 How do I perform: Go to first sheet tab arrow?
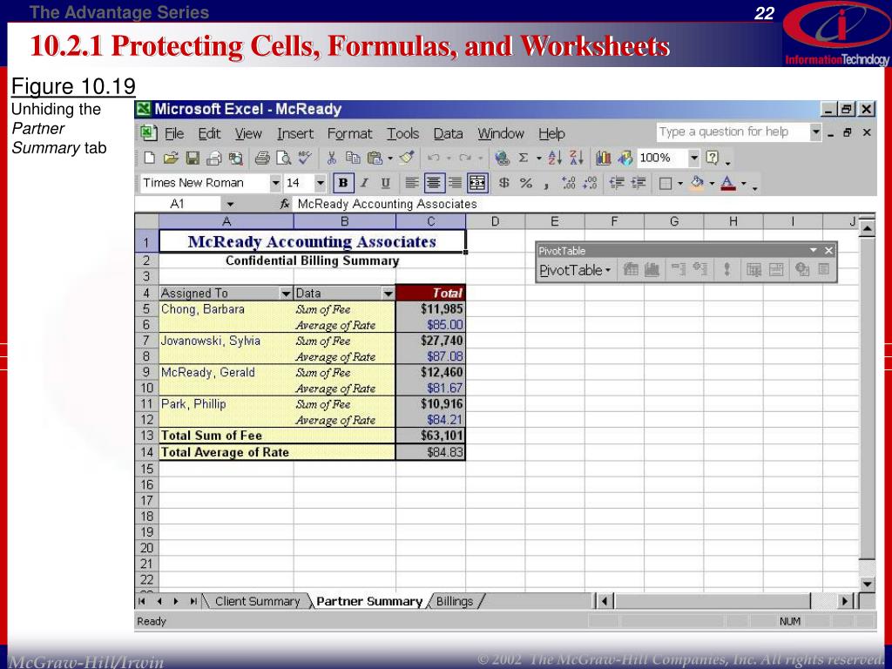click(x=142, y=601)
